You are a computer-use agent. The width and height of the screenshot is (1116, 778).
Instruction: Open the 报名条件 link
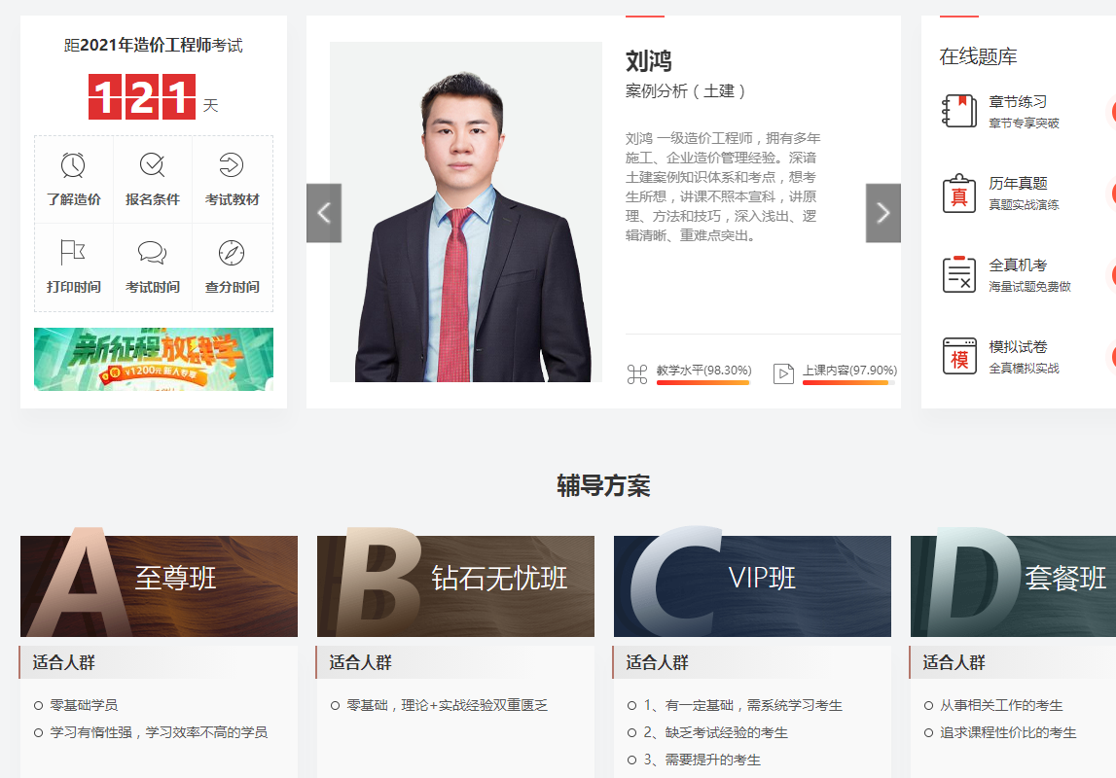pyautogui.click(x=153, y=199)
